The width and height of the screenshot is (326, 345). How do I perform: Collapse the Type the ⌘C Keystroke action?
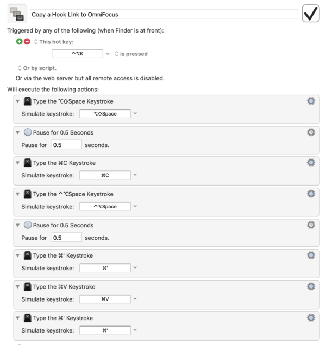tap(17, 163)
